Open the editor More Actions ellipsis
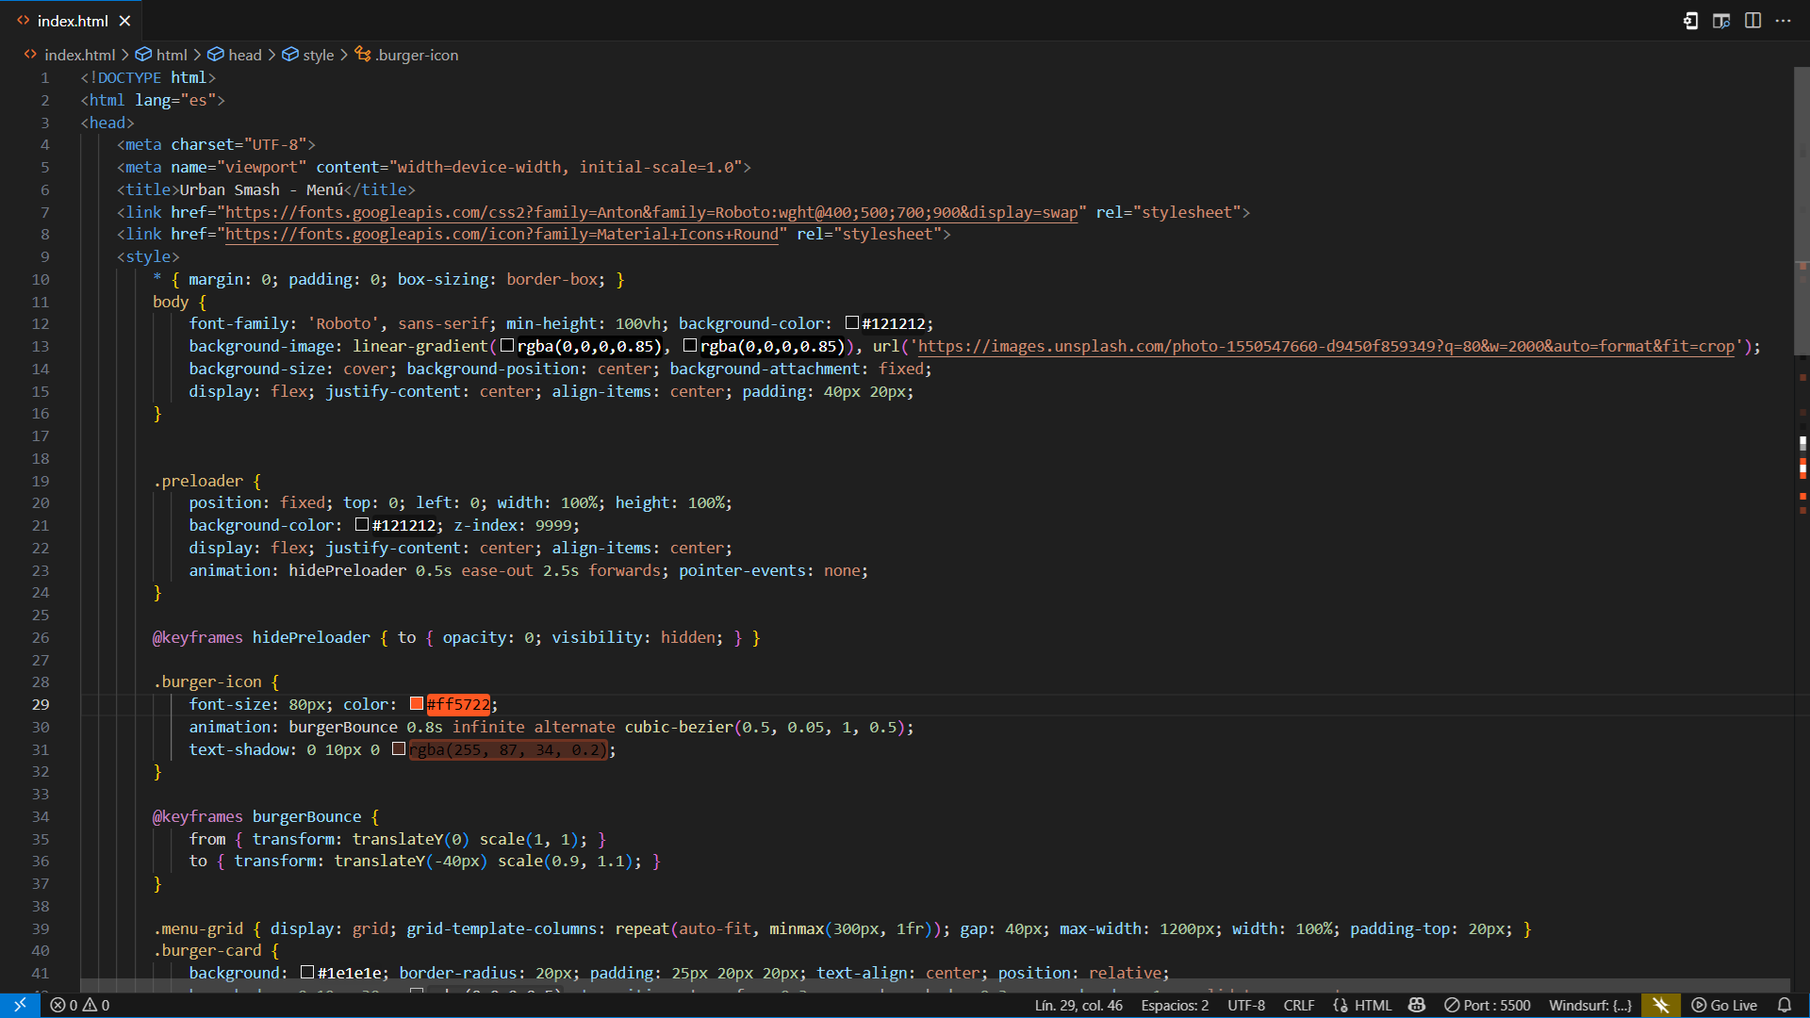Image resolution: width=1810 pixels, height=1018 pixels. point(1784,21)
